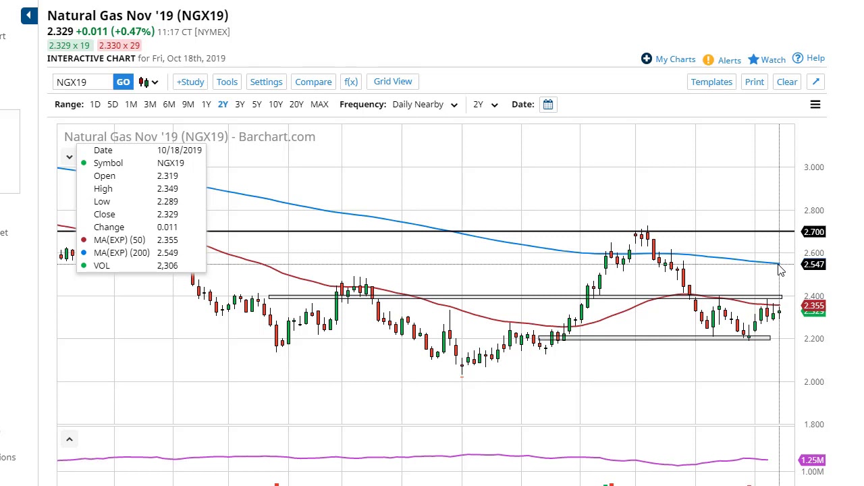Image resolution: width=864 pixels, height=486 pixels.
Task: Select the 1Y range
Action: [x=206, y=105]
